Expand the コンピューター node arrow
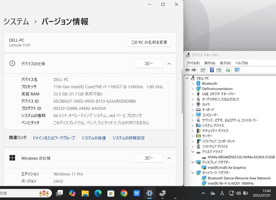The image size is (276, 200). (x=193, y=115)
